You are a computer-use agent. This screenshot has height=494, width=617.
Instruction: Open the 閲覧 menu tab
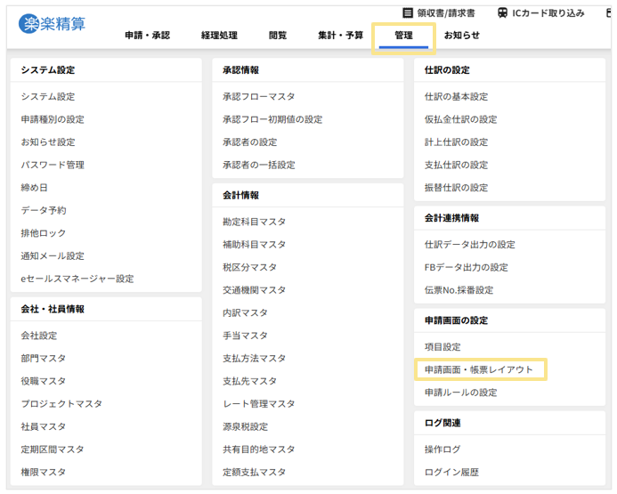click(x=278, y=36)
